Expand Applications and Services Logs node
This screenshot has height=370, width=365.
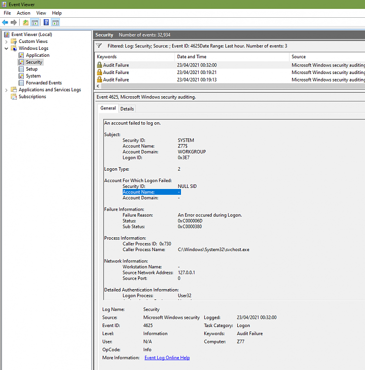click(6, 90)
